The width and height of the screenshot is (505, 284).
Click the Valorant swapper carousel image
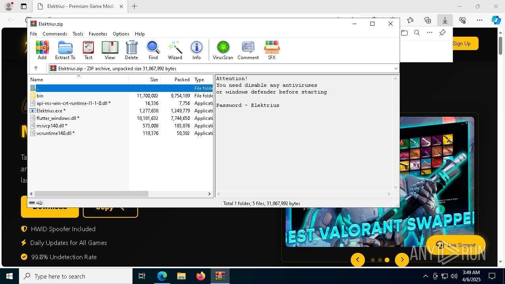[380, 182]
